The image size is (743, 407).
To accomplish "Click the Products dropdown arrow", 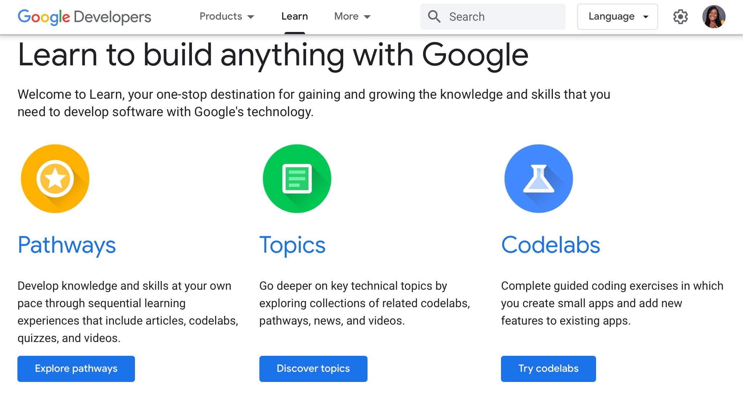I will [251, 17].
